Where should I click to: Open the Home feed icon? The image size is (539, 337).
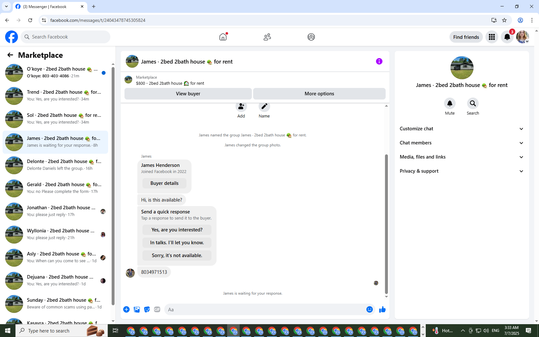(x=223, y=37)
